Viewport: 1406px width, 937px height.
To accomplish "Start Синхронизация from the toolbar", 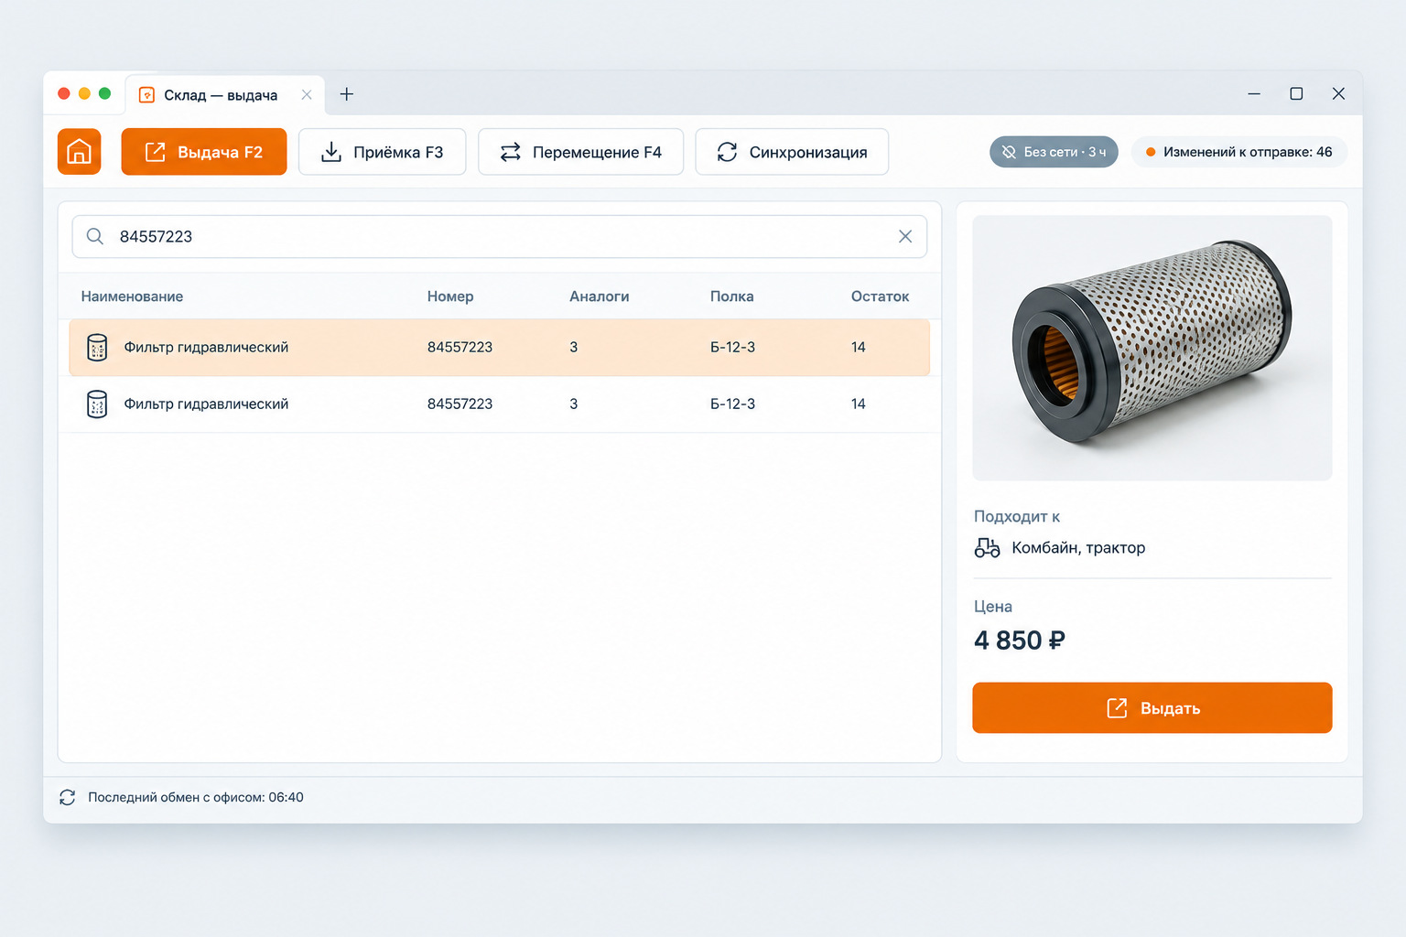I will tap(792, 152).
